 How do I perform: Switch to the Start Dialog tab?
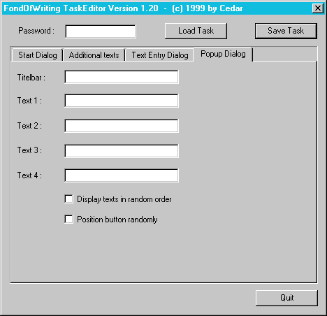38,55
